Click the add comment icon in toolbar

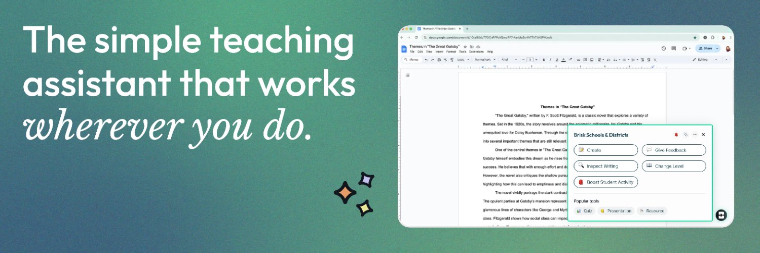585,60
